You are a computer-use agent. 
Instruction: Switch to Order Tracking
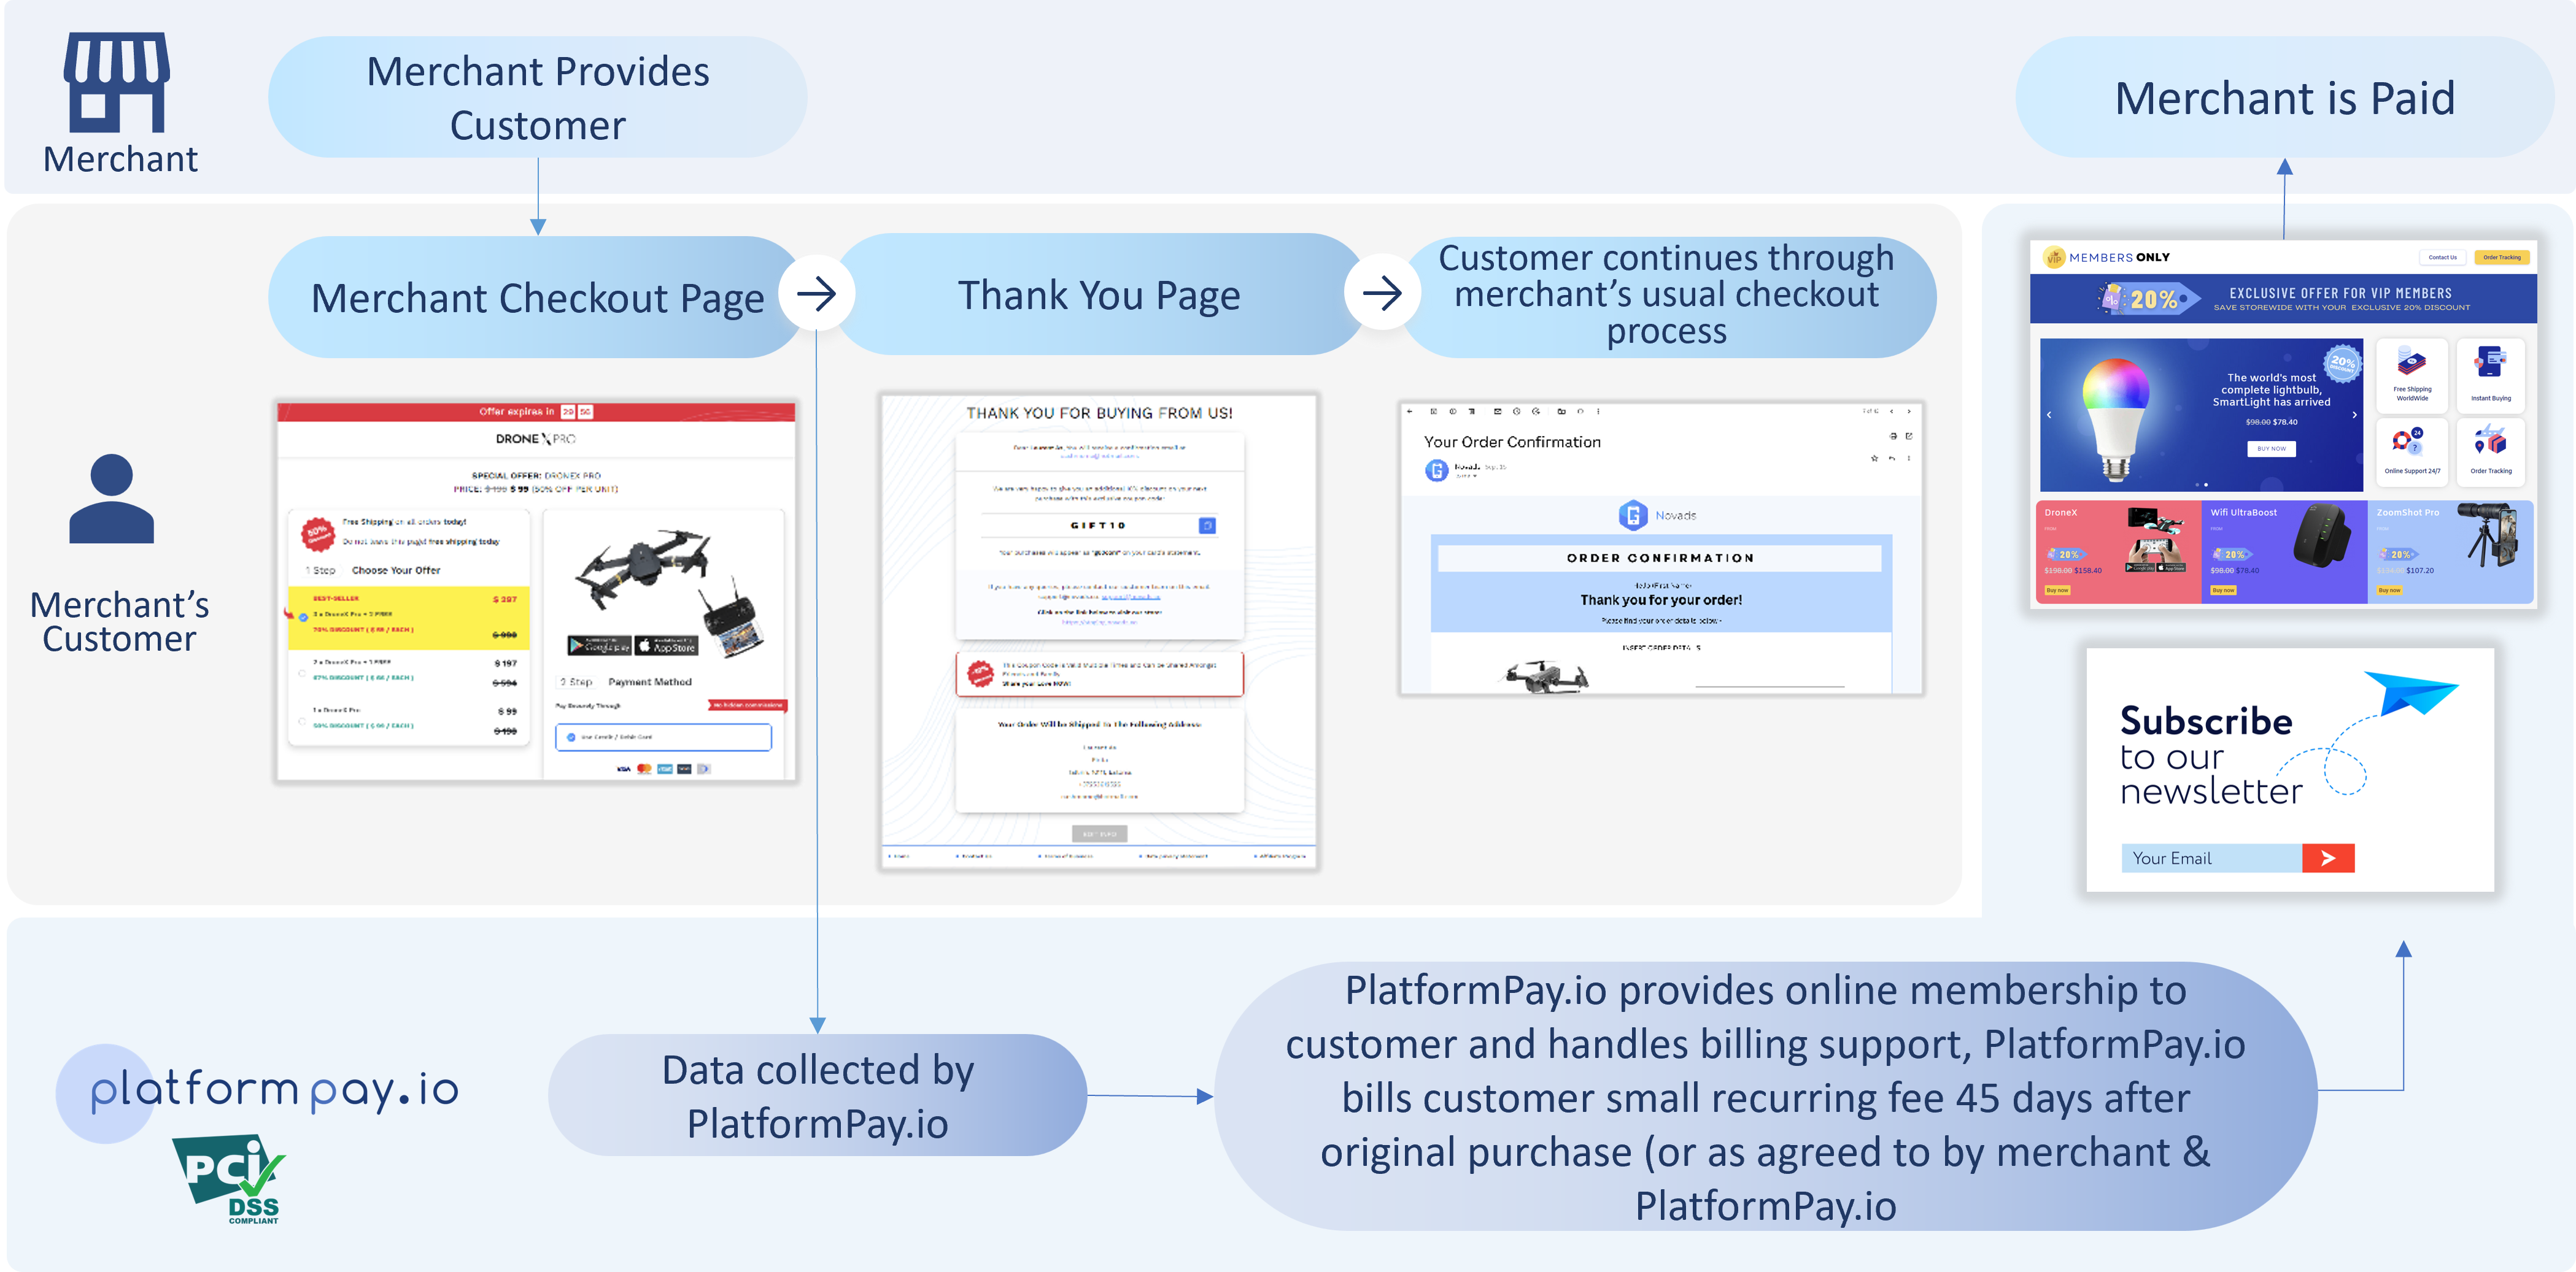coord(2502,258)
